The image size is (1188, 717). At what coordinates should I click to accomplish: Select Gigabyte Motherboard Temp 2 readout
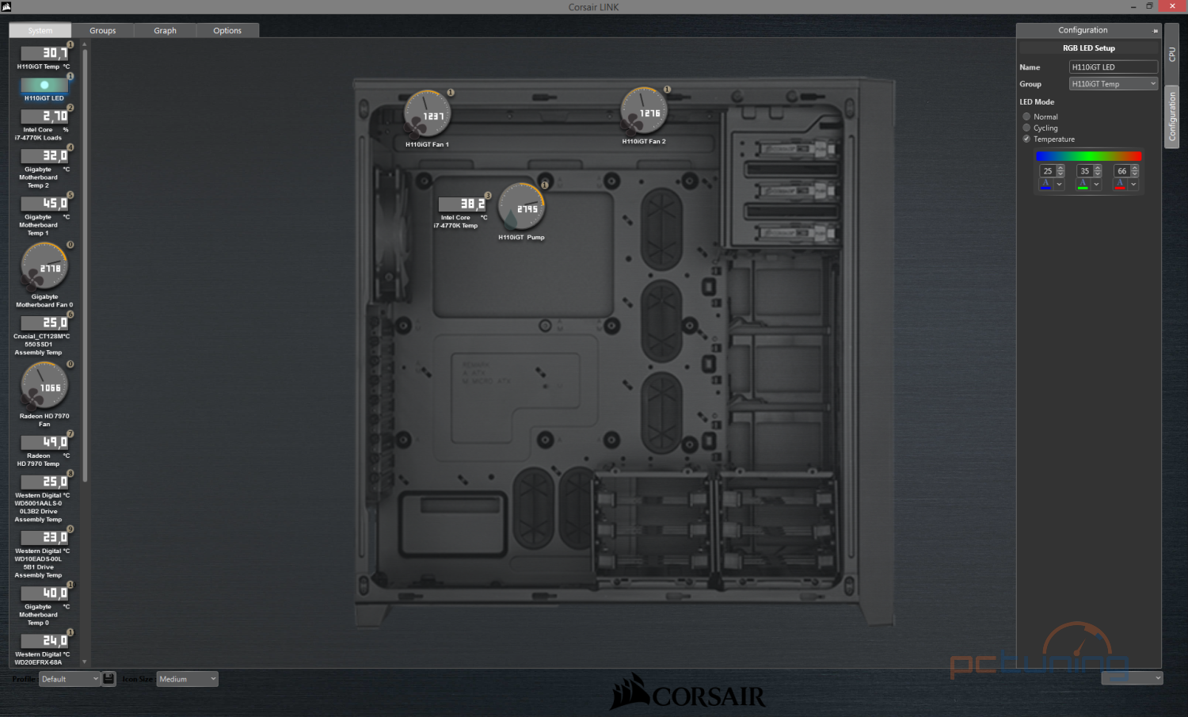pyautogui.click(x=44, y=155)
